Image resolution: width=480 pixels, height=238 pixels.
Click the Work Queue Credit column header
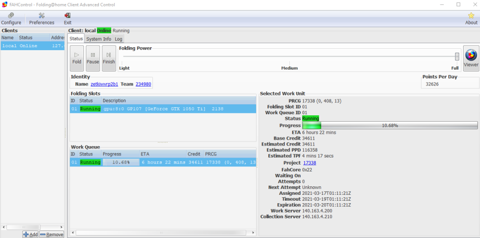pyautogui.click(x=195, y=154)
